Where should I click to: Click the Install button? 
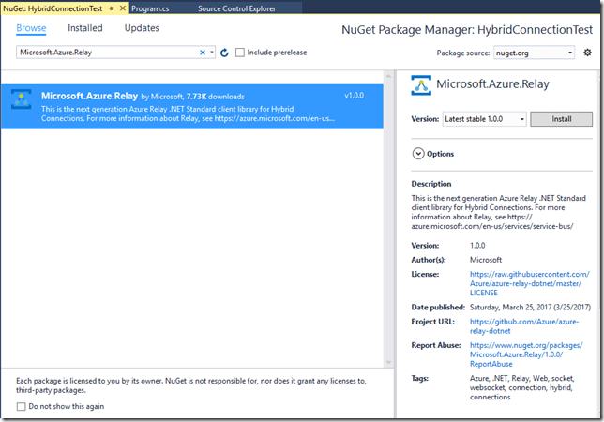click(x=561, y=119)
